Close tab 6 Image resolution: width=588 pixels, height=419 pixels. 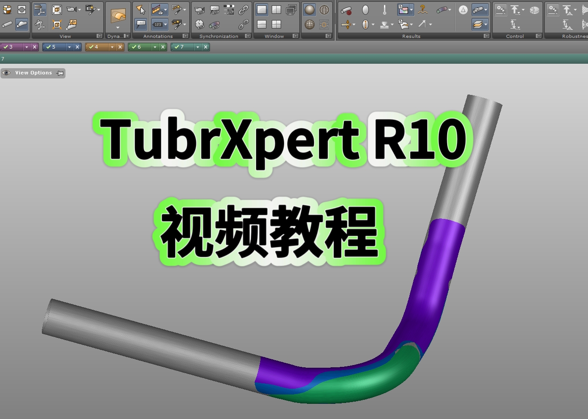click(163, 47)
